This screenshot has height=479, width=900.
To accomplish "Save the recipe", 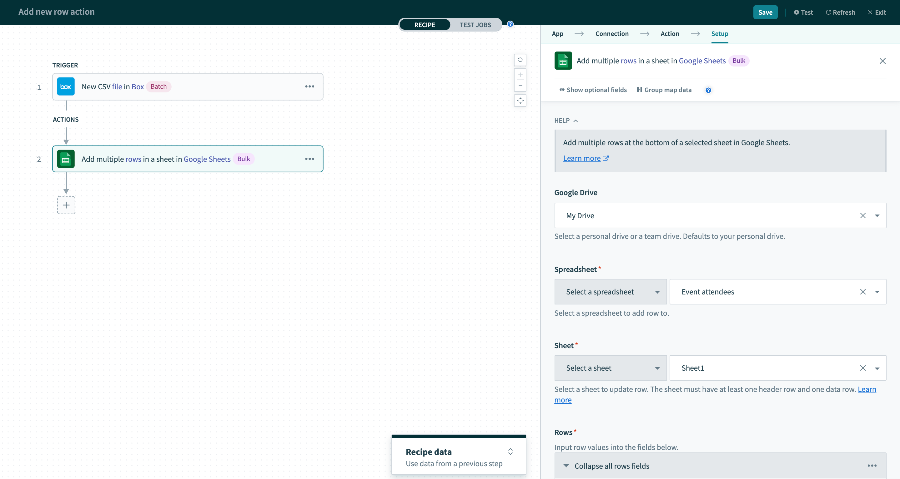I will pyautogui.click(x=766, y=12).
